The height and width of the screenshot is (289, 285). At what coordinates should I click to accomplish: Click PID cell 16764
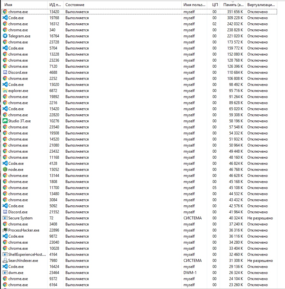(54, 36)
